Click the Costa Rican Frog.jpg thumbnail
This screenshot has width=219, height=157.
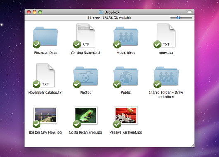86,115
